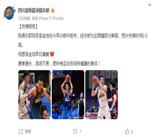Open the middle photo of the player holding the ball

68,95
